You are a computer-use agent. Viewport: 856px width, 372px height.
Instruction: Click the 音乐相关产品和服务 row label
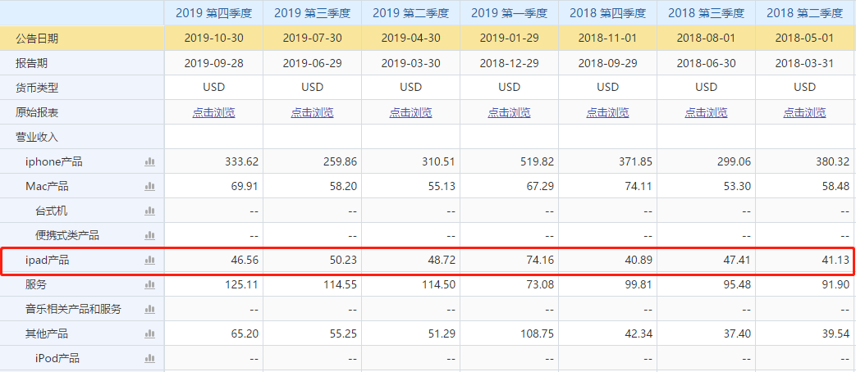(x=73, y=310)
